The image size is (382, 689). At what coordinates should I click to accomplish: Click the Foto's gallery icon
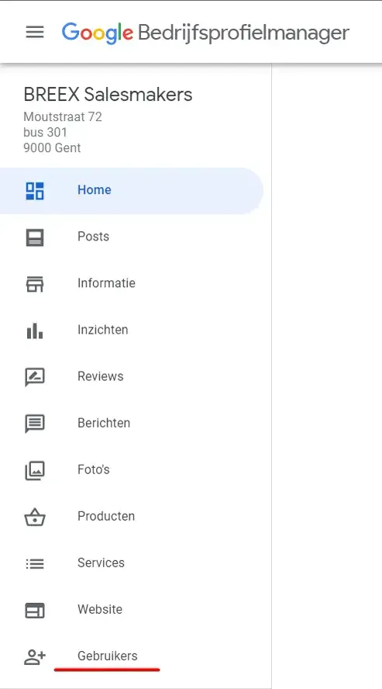(x=35, y=471)
